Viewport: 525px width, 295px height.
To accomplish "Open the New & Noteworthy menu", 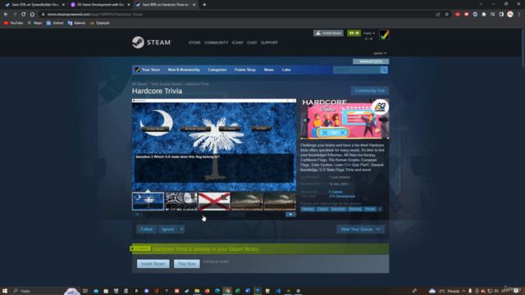I will pyautogui.click(x=184, y=70).
